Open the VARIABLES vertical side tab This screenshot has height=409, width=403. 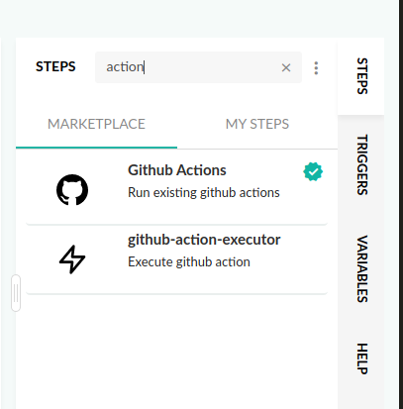pos(361,268)
